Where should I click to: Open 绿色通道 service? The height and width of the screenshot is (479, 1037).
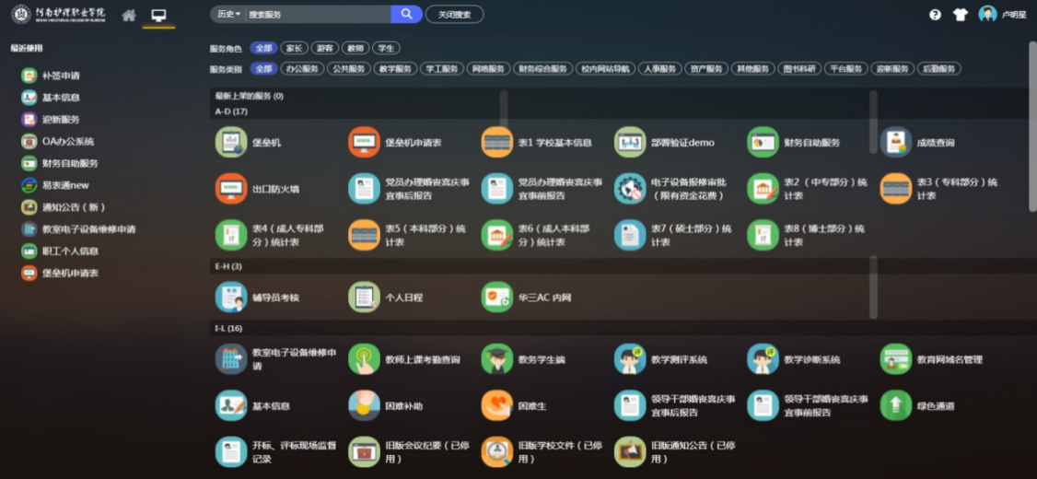coord(917,405)
